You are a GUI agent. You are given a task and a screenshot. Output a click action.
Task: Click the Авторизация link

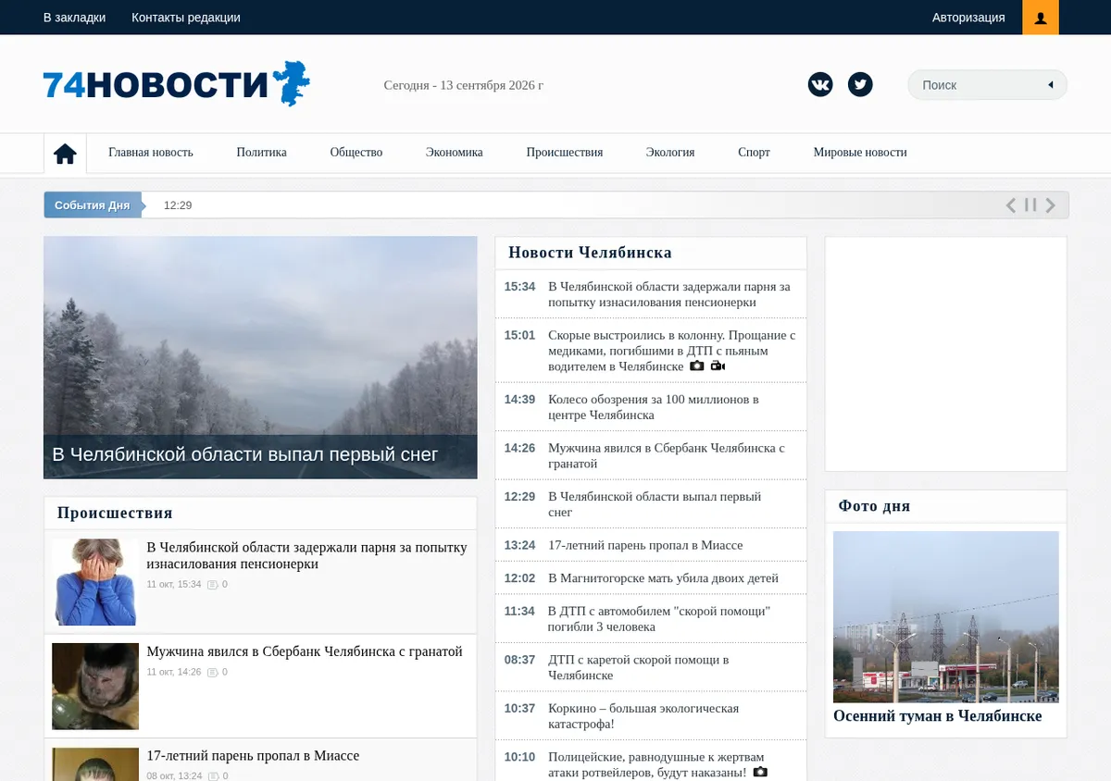pyautogui.click(x=968, y=18)
